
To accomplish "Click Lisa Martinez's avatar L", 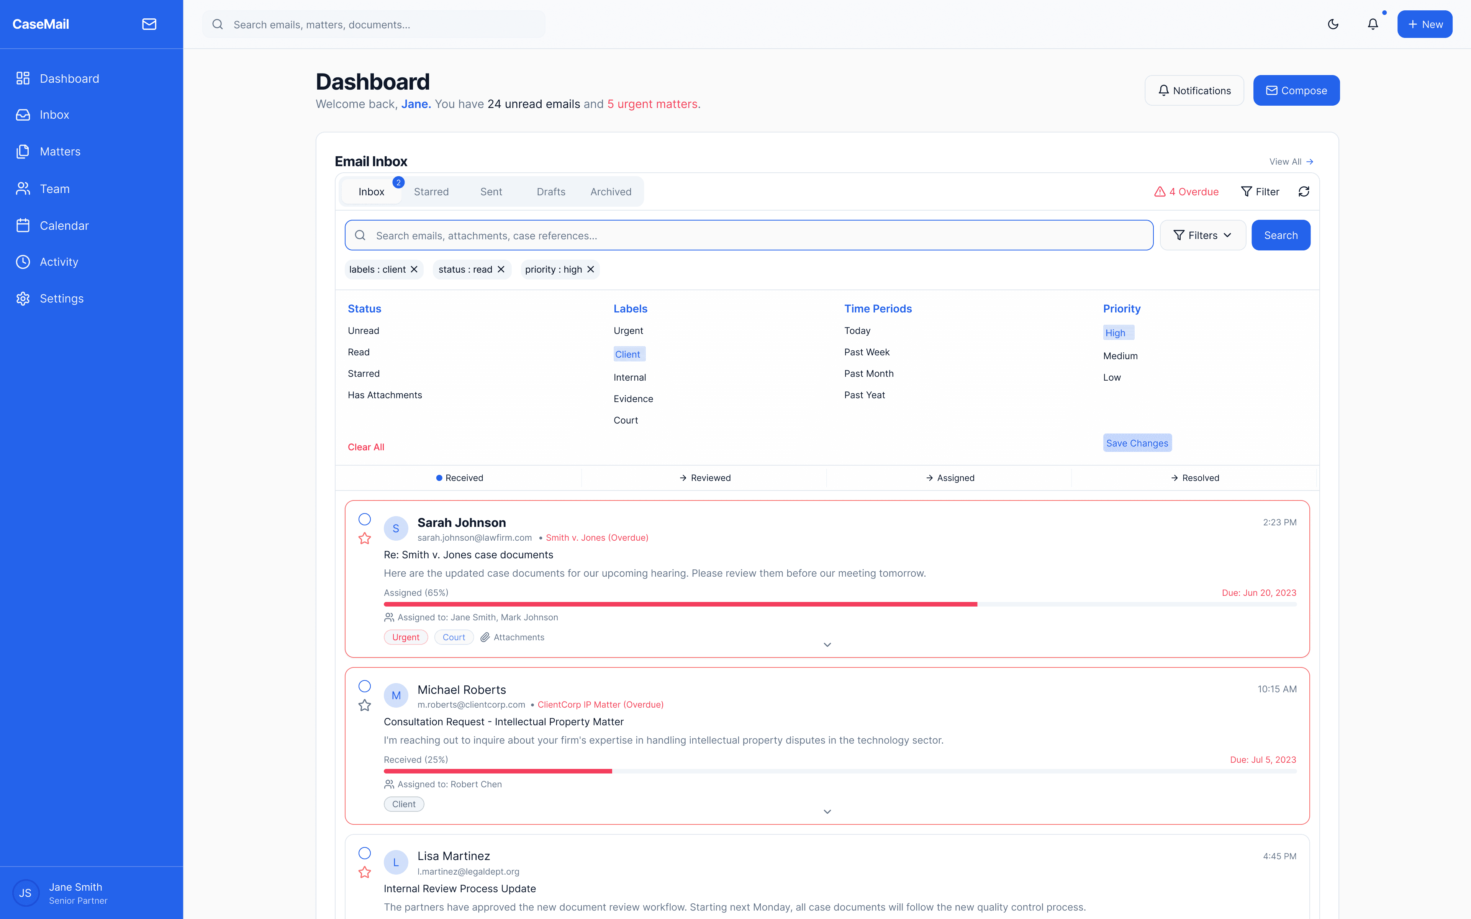I will point(396,862).
